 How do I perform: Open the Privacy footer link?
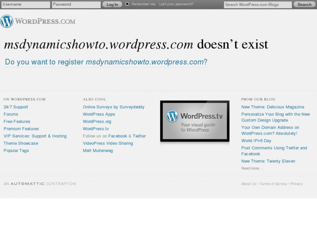point(297,184)
